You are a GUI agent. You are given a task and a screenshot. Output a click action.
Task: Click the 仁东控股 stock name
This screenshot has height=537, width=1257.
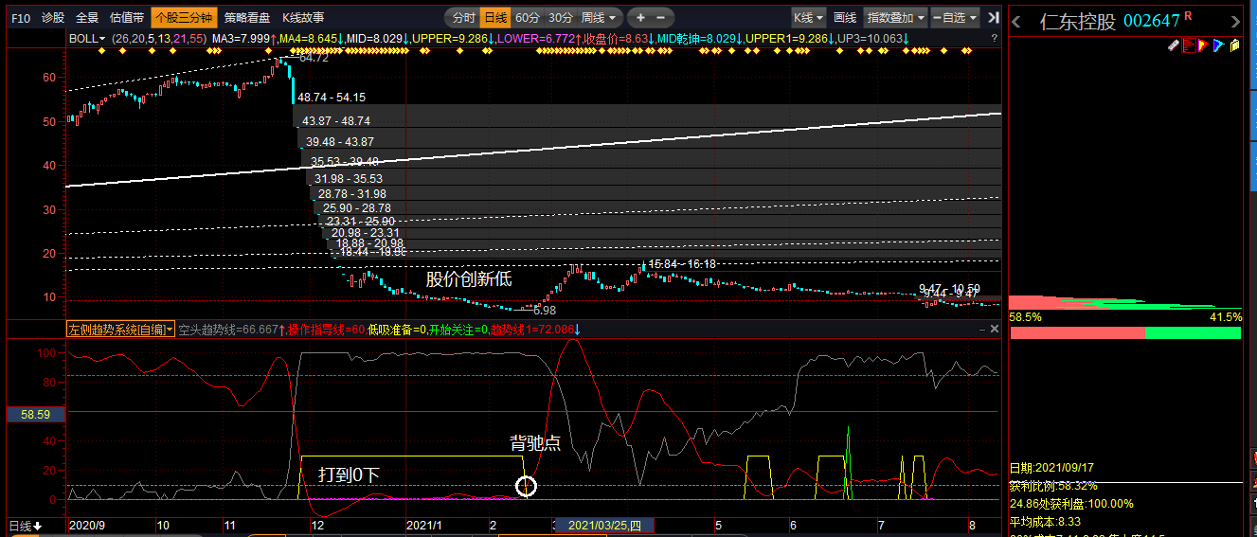pos(1078,20)
